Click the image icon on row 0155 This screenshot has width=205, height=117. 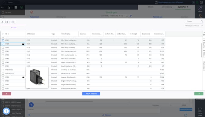coord(23,77)
